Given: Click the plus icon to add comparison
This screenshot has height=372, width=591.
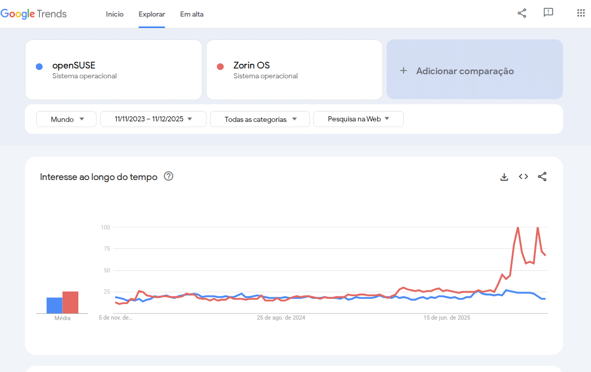Looking at the screenshot, I should (404, 71).
